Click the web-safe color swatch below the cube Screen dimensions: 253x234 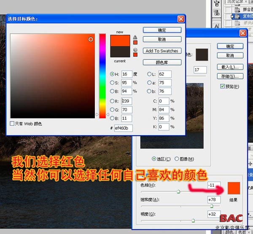coord(135,55)
